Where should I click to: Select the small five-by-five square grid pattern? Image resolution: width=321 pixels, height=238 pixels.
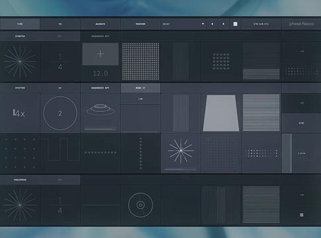point(221,61)
